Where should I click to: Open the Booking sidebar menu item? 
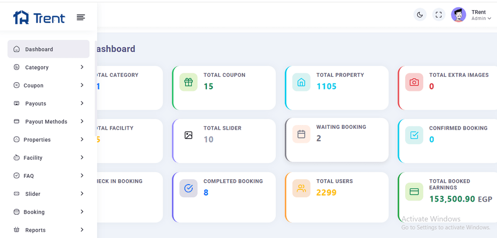point(34,212)
